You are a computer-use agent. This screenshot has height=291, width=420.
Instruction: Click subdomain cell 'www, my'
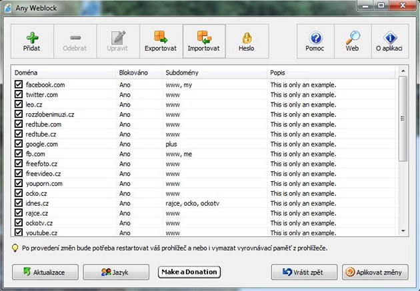tap(179, 85)
